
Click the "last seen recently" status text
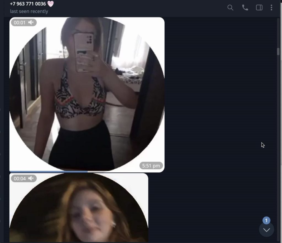pyautogui.click(x=29, y=12)
